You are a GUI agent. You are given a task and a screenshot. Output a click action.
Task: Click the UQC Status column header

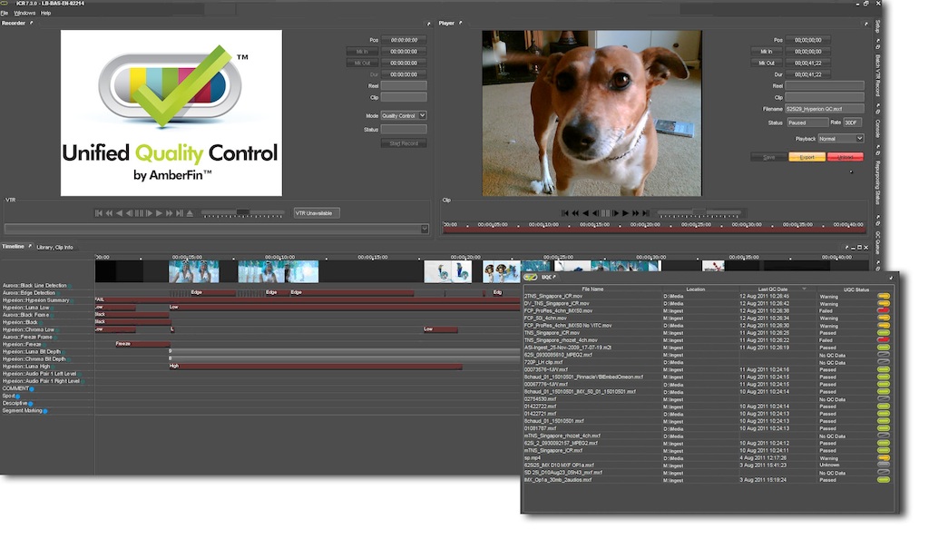click(856, 289)
